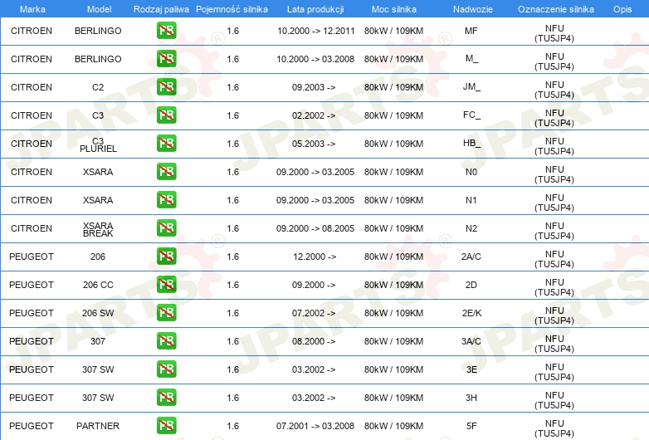Click the Rodzaj paliwa column header
Viewport: 649px width, 440px height.
coord(161,9)
